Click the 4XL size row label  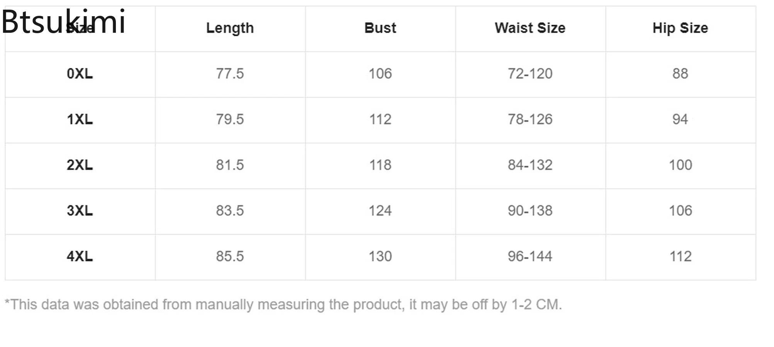click(x=80, y=256)
